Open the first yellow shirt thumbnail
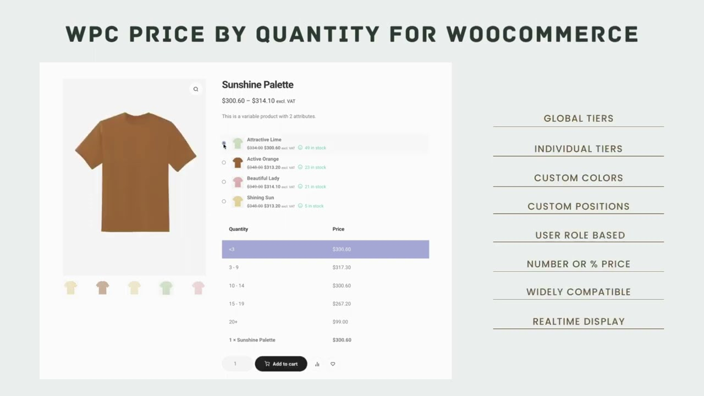The image size is (704, 396). 70,288
